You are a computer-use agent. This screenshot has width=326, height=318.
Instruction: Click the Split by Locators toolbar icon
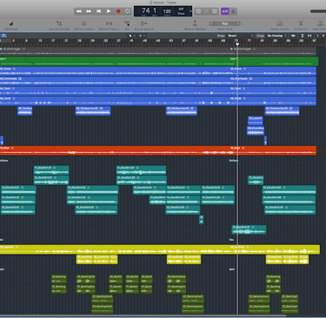pos(83,23)
